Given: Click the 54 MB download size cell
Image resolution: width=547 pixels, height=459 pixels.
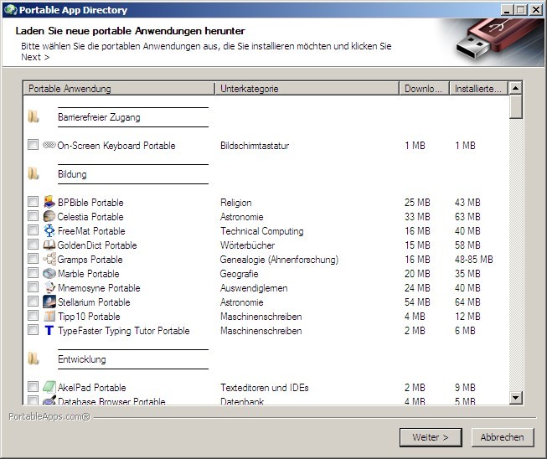Looking at the screenshot, I should point(417,302).
